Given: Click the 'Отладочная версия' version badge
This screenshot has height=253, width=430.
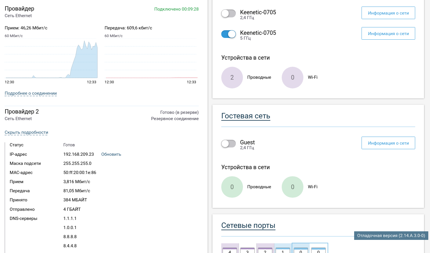Looking at the screenshot, I should (391, 236).
